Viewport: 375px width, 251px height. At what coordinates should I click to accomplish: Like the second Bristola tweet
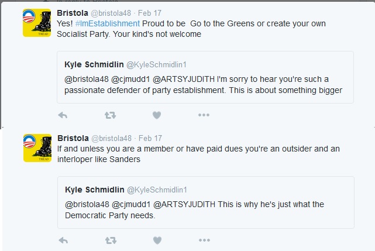coord(156,240)
